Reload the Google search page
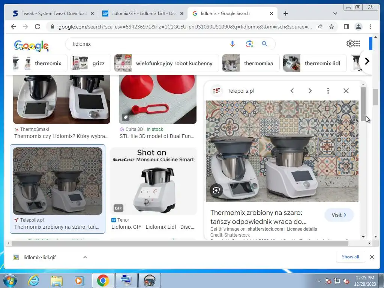This screenshot has height=288, width=384. pyautogui.click(x=37, y=27)
